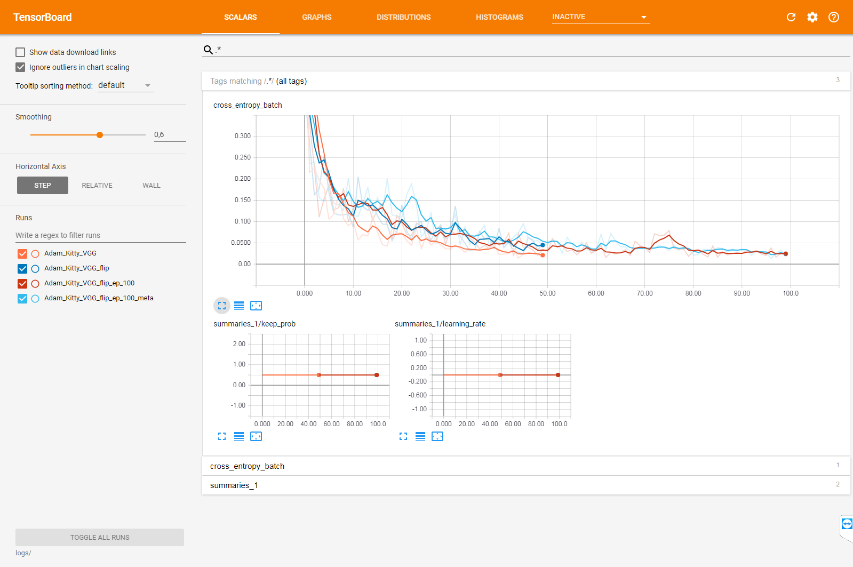This screenshot has width=853, height=567.
Task: Expand learning_rate chart to full size
Action: [403, 436]
